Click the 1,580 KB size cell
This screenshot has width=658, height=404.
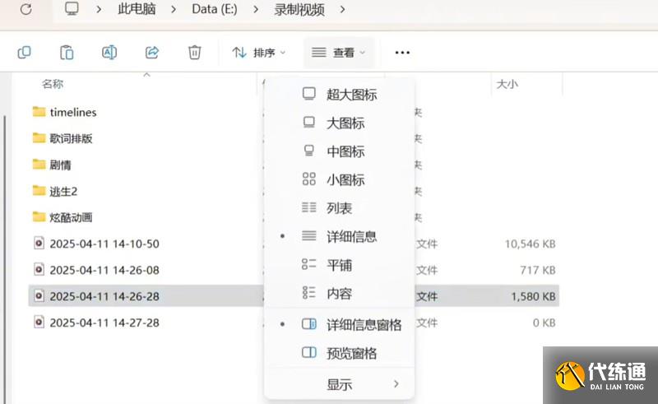[x=533, y=296]
